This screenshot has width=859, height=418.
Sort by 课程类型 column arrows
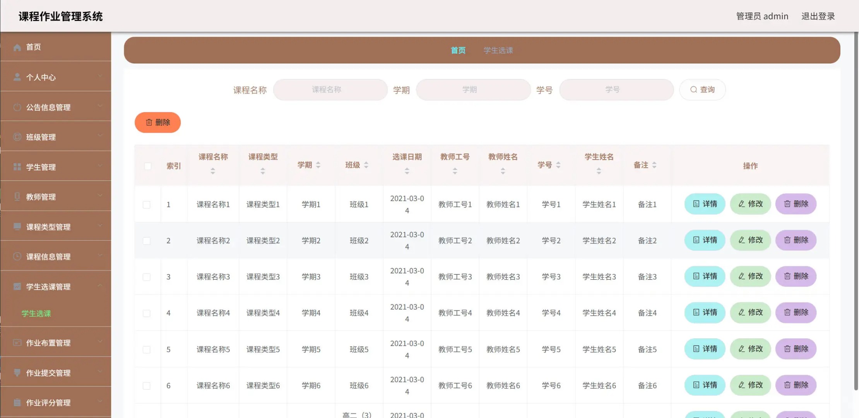point(263,171)
